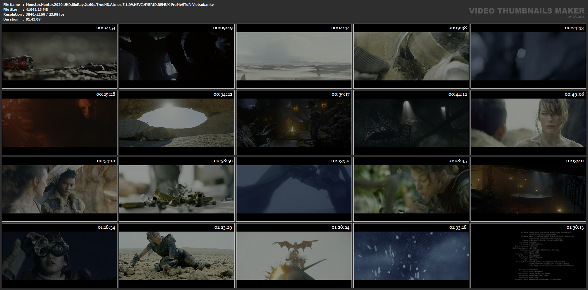The image size is (588, 290).
Task: Open the thumbnail at 00:09:49
Action: point(177,56)
